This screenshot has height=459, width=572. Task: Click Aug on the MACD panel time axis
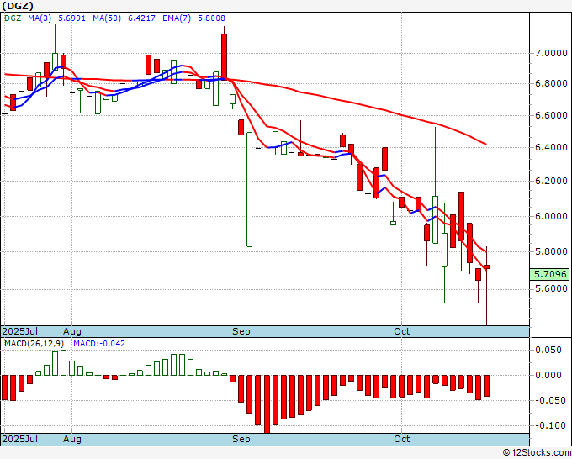pyautogui.click(x=71, y=440)
